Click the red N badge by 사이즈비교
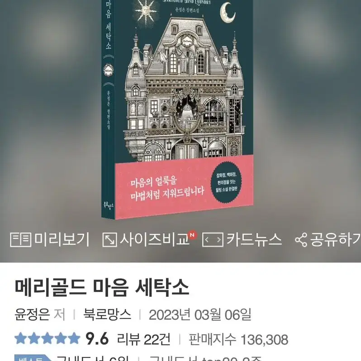Screen dimensions: 361x361 [192, 235]
